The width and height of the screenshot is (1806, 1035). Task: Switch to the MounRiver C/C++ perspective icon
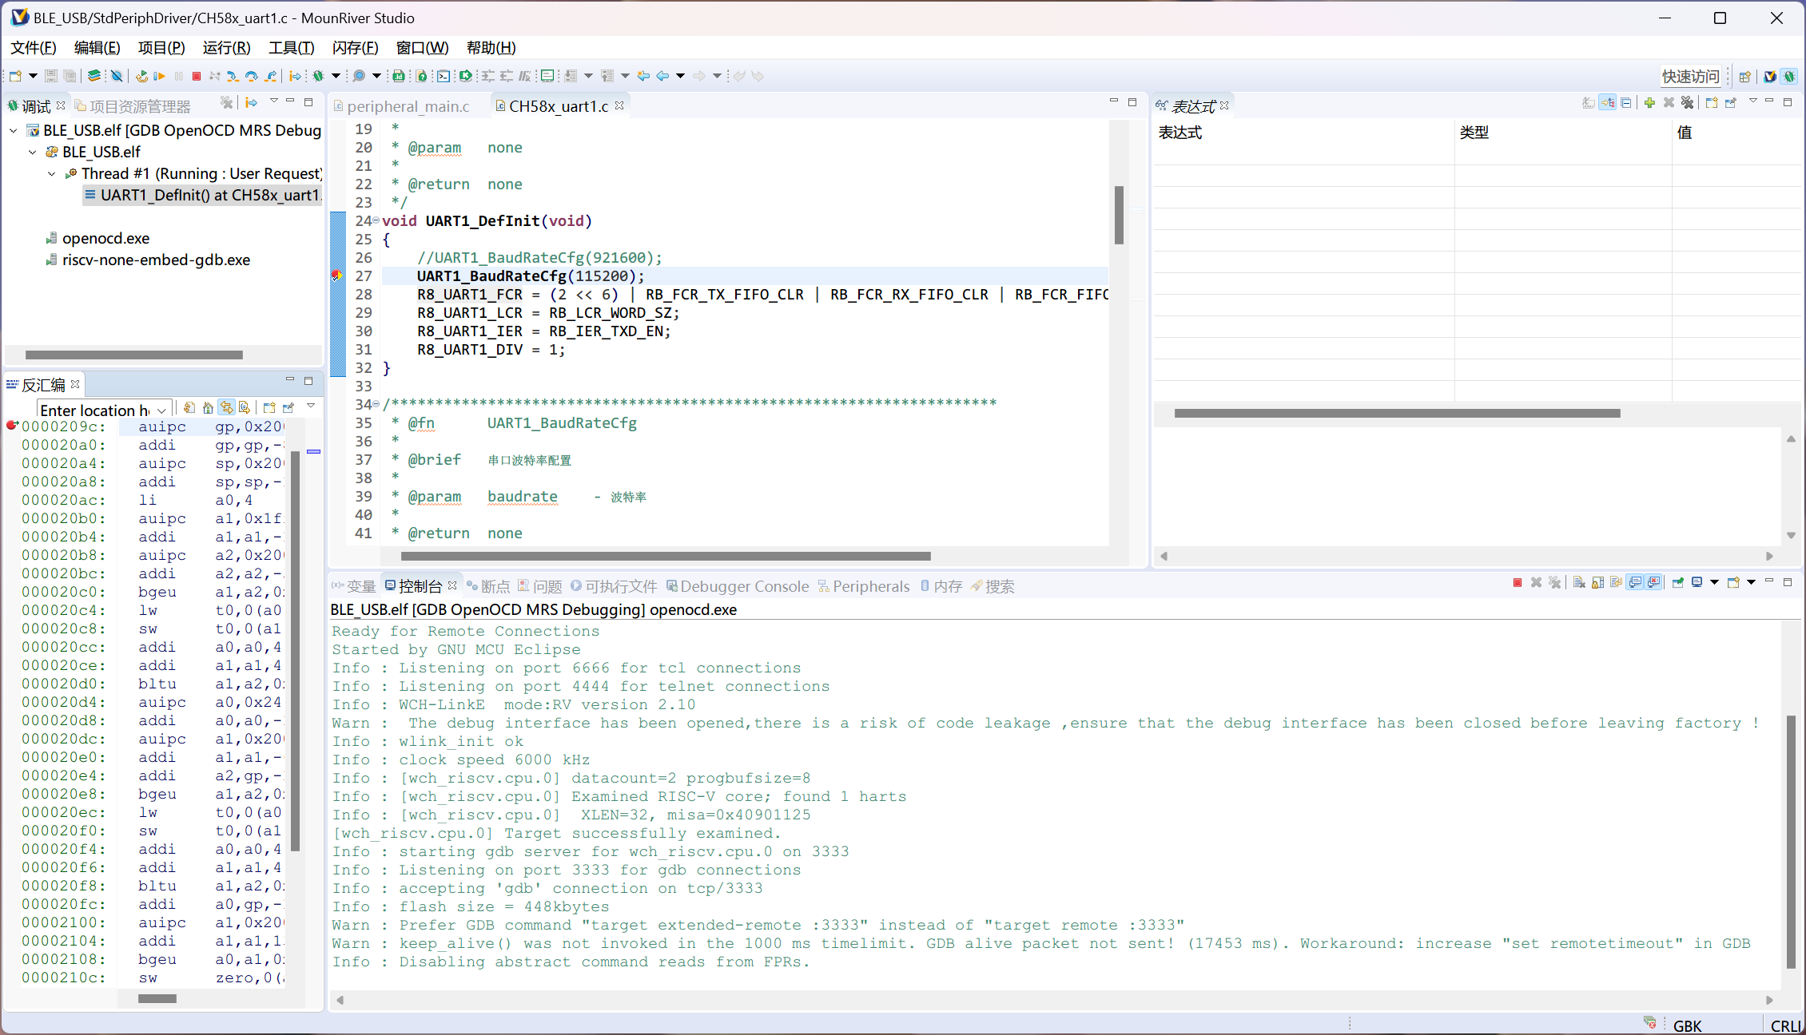pyautogui.click(x=1770, y=77)
